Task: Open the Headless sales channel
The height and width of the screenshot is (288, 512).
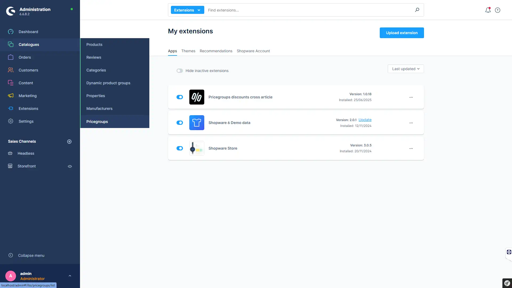Action: coord(26,153)
